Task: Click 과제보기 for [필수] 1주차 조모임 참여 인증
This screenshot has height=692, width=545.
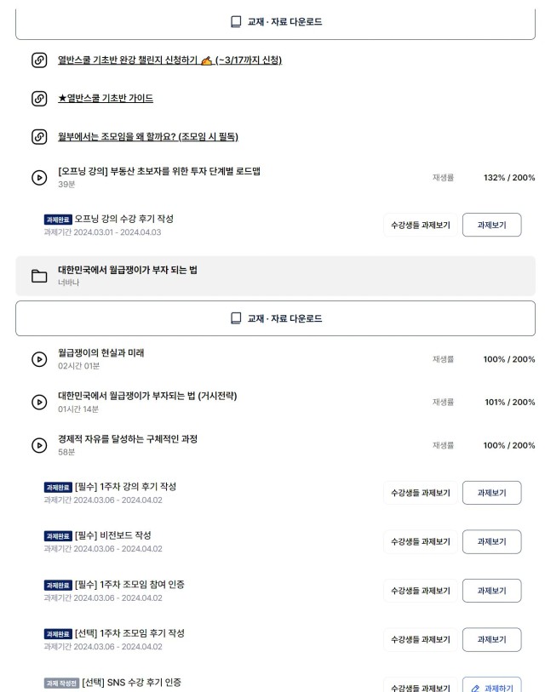Action: click(491, 591)
